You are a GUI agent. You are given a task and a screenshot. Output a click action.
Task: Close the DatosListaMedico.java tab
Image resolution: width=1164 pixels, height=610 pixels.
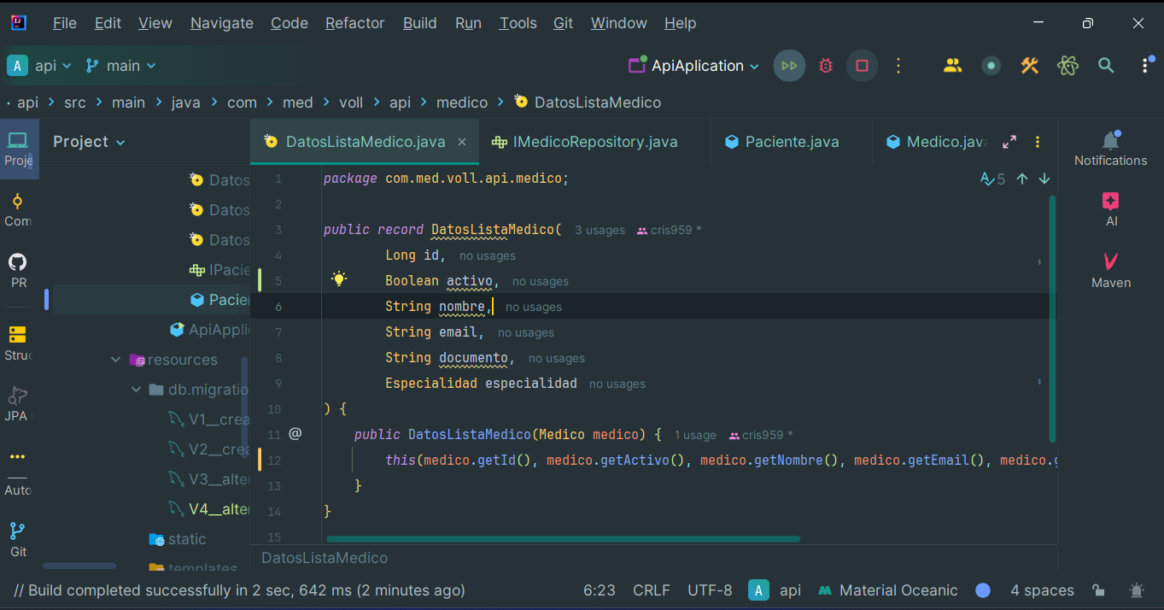[x=462, y=142]
